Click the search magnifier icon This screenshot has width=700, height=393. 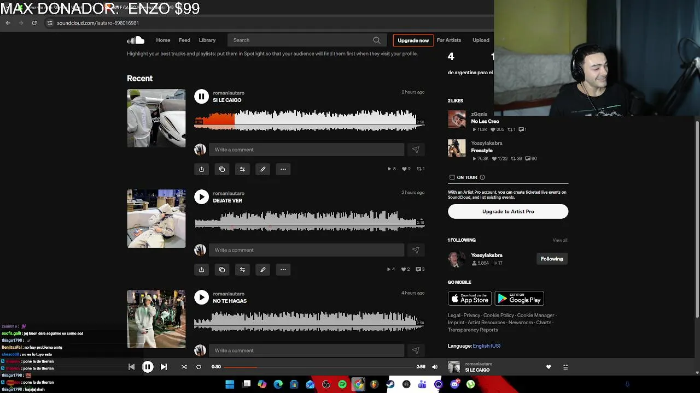pyautogui.click(x=377, y=40)
